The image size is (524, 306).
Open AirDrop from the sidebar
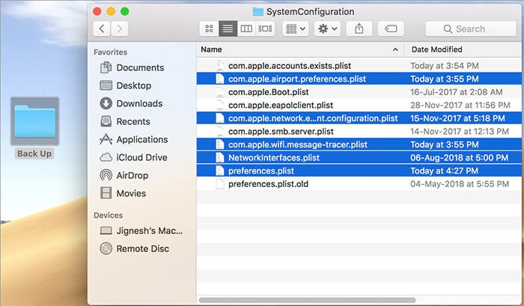pyautogui.click(x=124, y=175)
